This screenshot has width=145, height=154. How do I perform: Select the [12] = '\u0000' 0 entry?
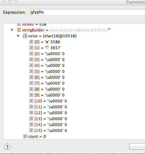(x=51, y=113)
